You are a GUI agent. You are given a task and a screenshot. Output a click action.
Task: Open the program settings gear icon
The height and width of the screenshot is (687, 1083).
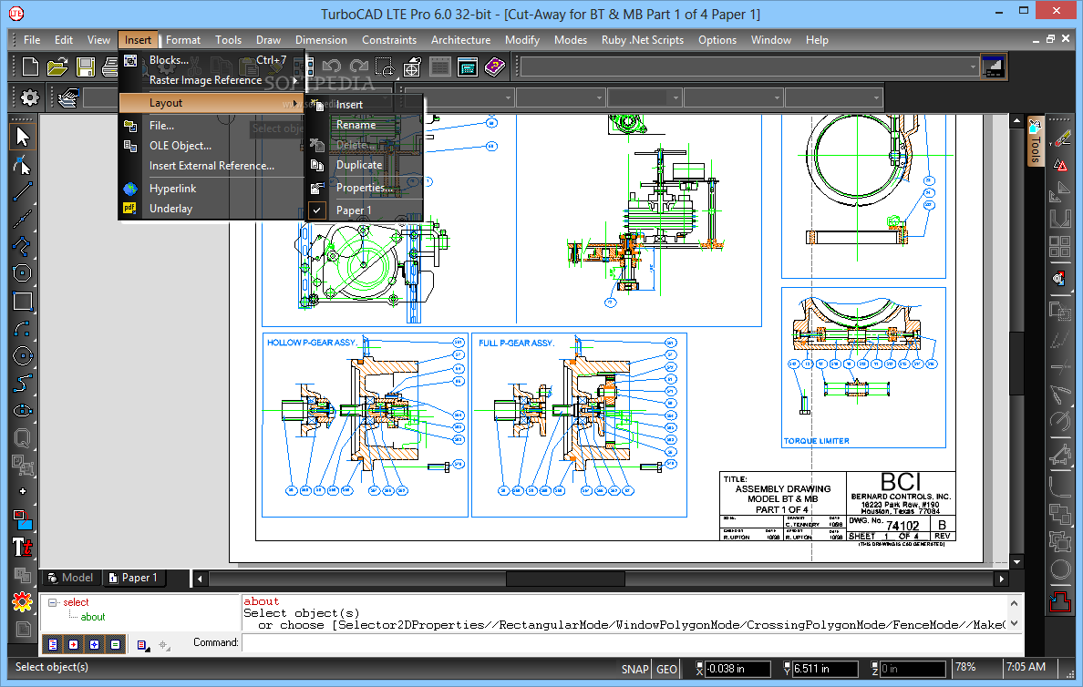point(30,98)
